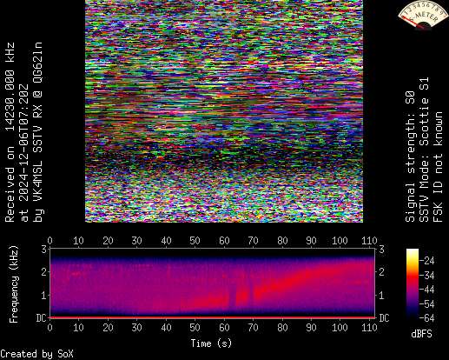Click the spectrogram at 60 seconds mark
This screenshot has height=360, width=449.
(224, 283)
